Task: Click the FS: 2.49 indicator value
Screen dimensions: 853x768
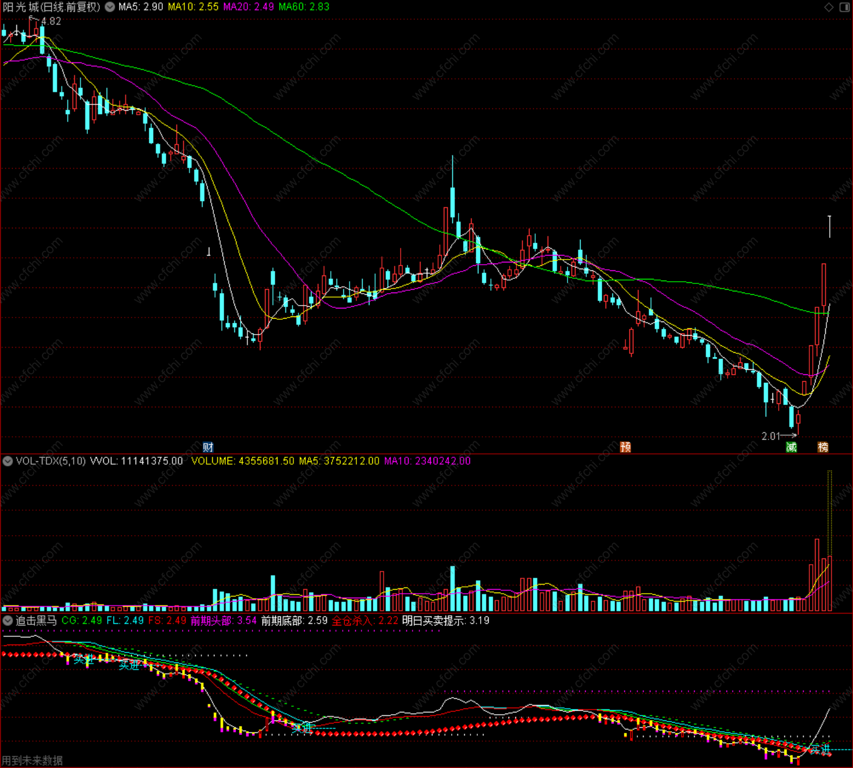Action: (167, 620)
